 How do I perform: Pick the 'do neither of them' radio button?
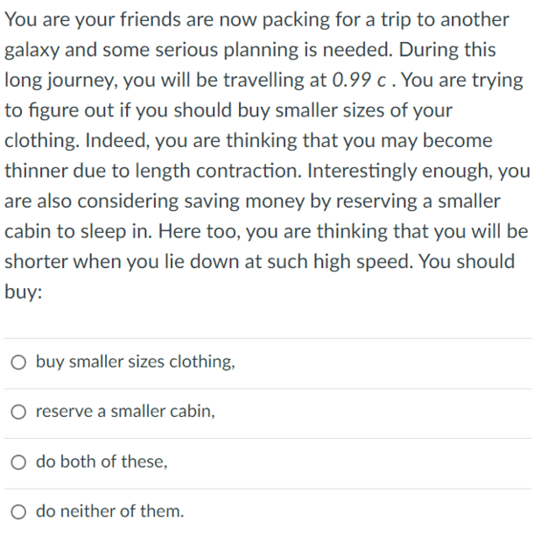pyautogui.click(x=18, y=511)
